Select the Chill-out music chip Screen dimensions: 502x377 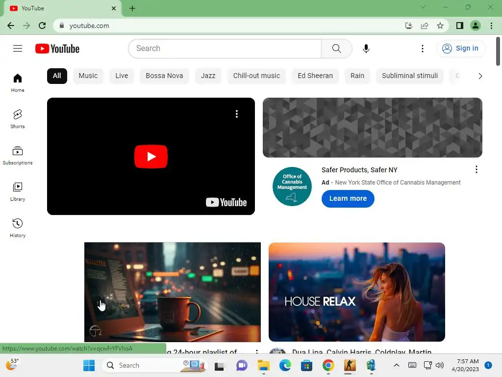pyautogui.click(x=256, y=76)
